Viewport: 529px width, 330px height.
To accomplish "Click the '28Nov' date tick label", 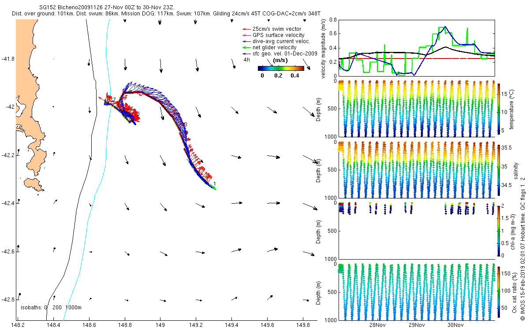I will click(378, 325).
